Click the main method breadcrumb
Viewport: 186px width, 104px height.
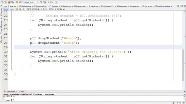(x=21, y=91)
